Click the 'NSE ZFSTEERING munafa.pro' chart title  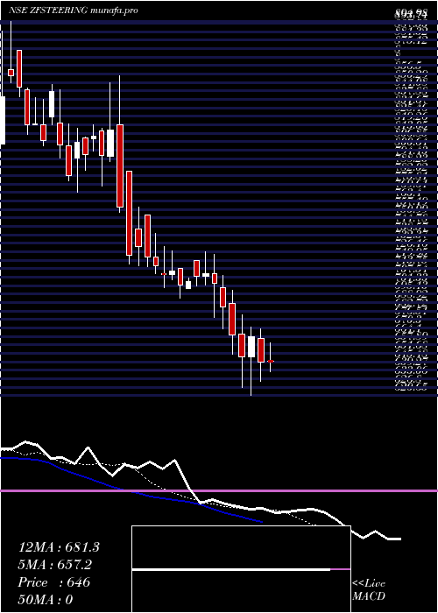tap(73, 11)
